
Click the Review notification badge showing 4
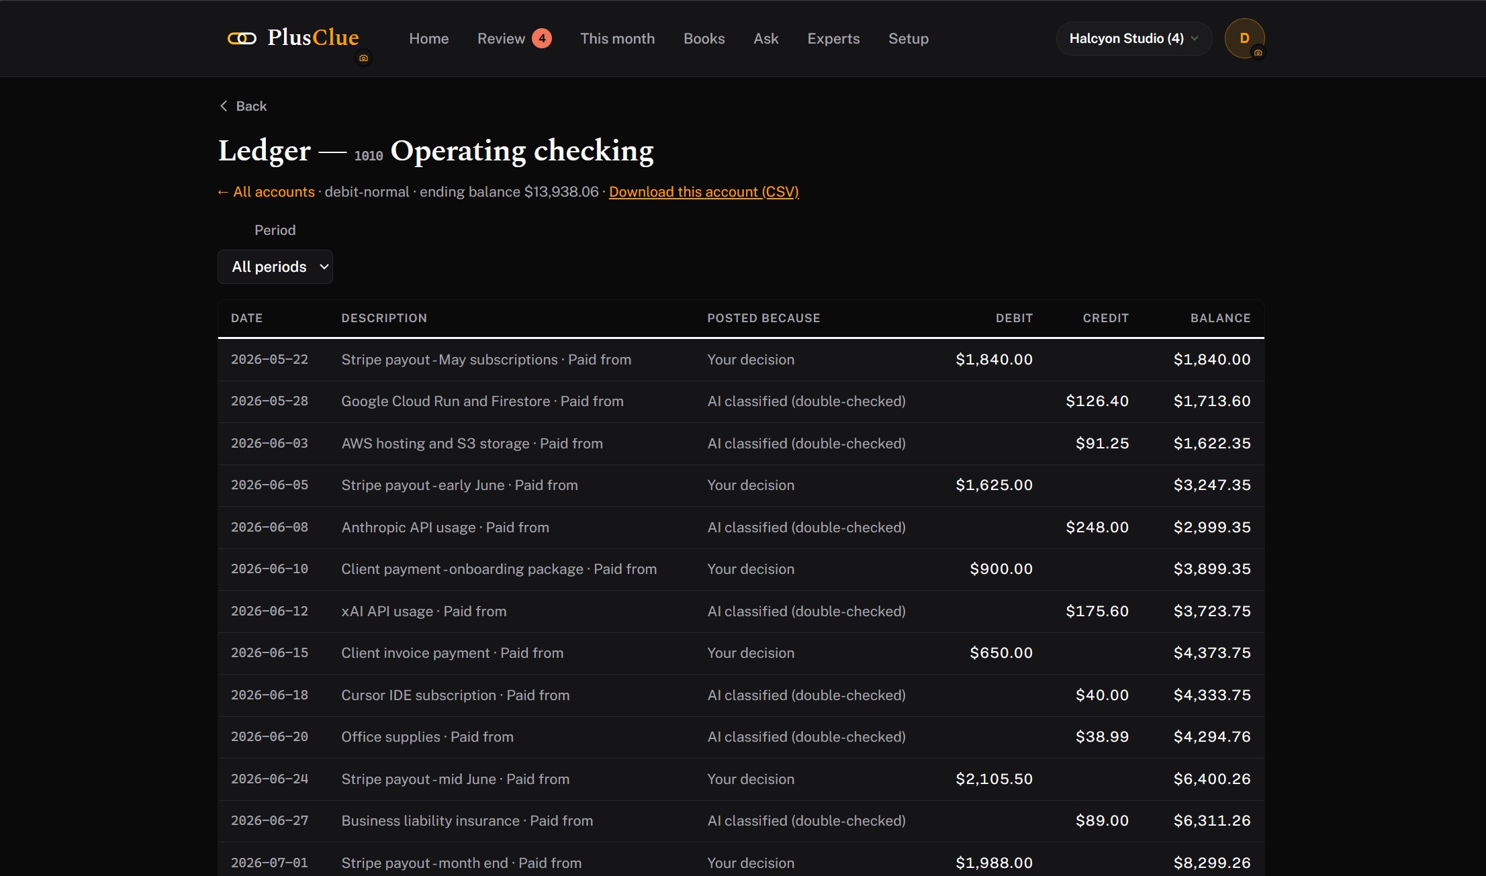pyautogui.click(x=542, y=38)
